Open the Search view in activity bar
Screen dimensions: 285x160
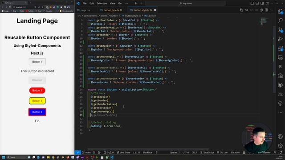[280, 20]
